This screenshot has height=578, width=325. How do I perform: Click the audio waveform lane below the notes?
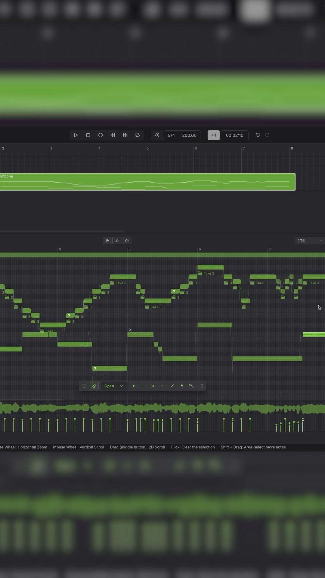click(x=162, y=409)
